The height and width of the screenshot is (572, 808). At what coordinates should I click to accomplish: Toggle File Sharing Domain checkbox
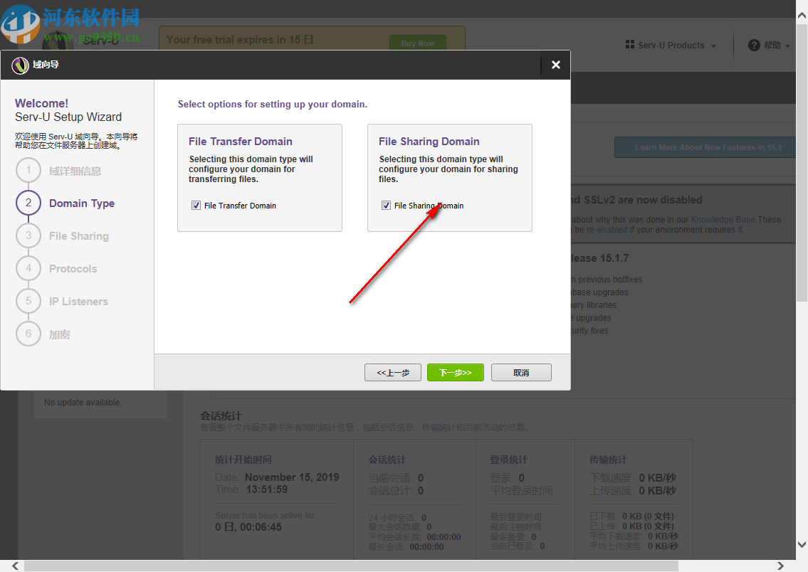point(386,206)
